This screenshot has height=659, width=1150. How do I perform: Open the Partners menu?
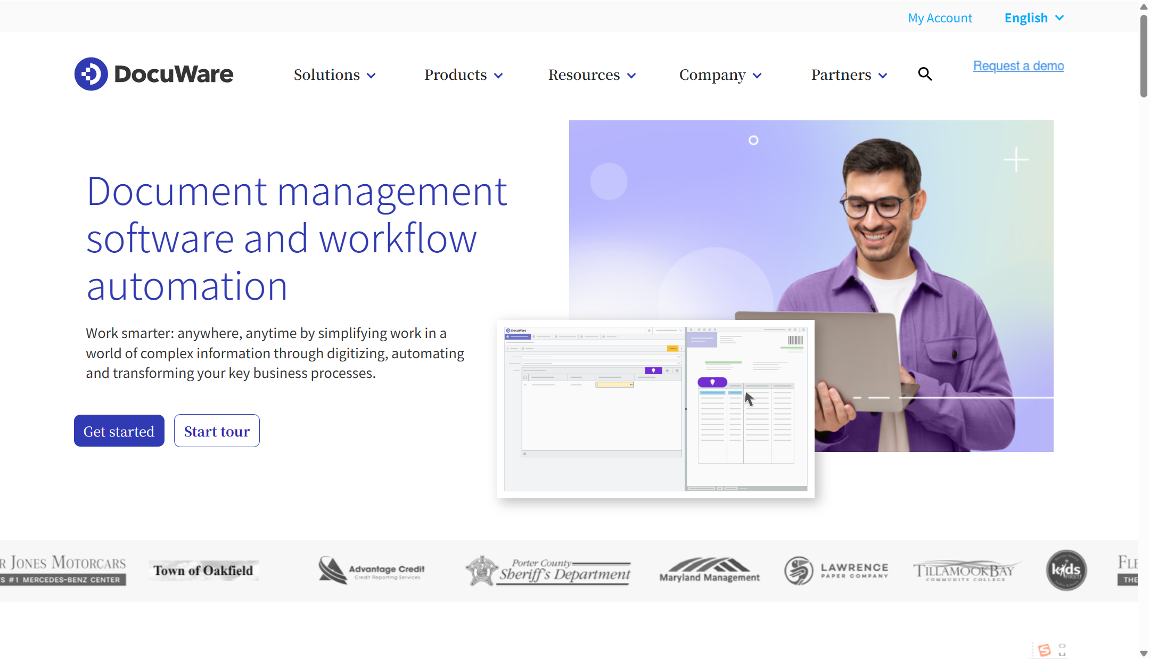(x=849, y=75)
